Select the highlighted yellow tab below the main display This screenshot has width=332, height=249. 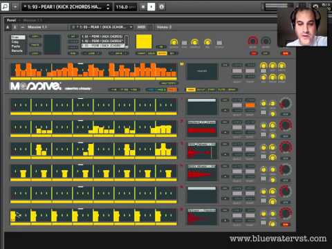[x=191, y=90]
